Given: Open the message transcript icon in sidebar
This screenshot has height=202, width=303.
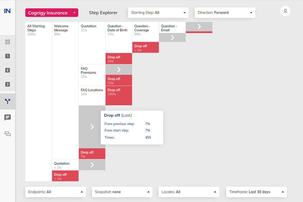Looking at the screenshot, I should 8,117.
